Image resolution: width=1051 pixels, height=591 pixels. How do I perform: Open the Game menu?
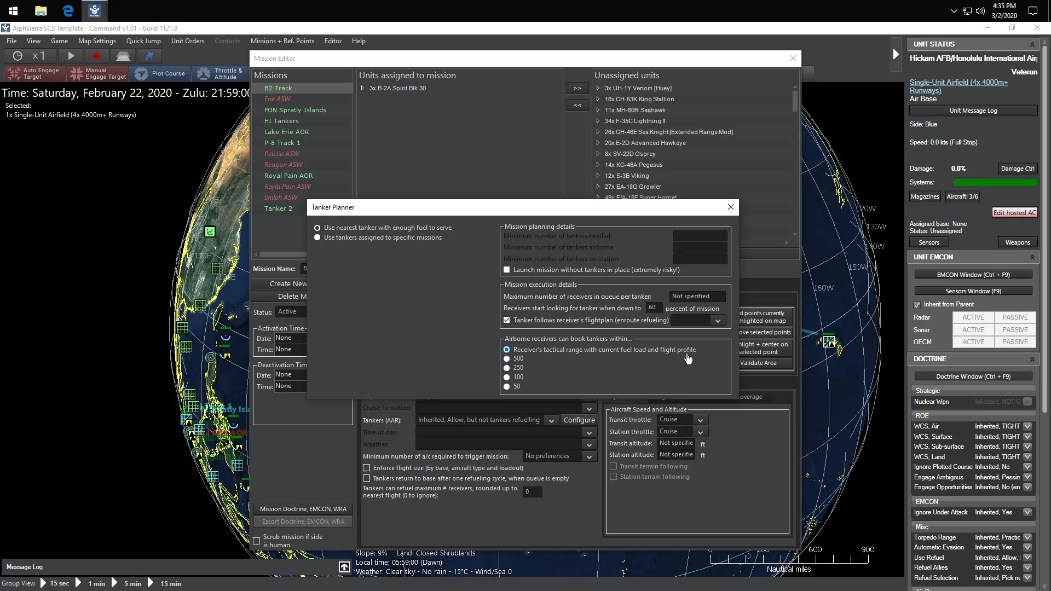click(x=60, y=41)
